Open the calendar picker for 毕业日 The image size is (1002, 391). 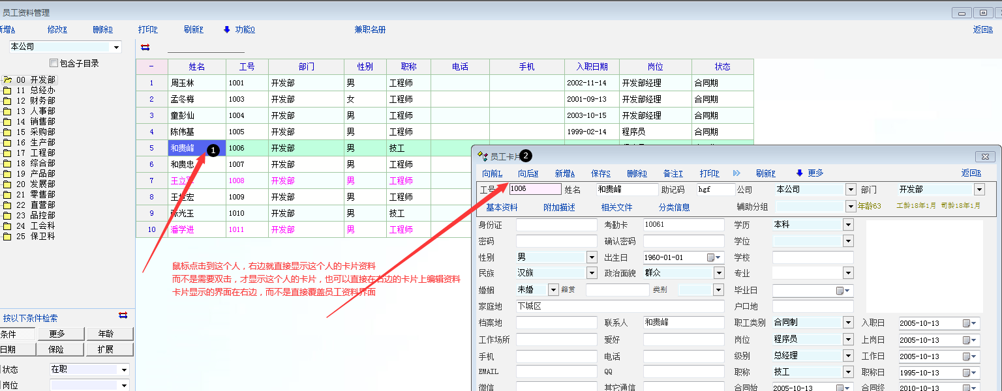coord(842,291)
